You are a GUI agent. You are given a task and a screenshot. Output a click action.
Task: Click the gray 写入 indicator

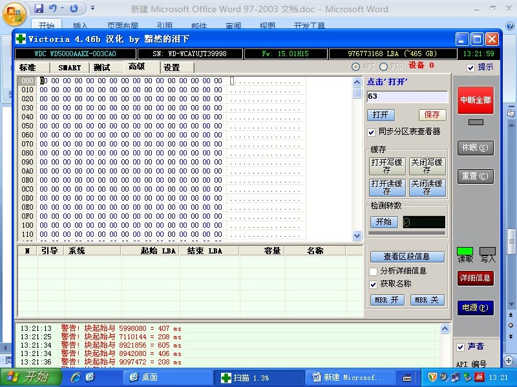coord(488,252)
